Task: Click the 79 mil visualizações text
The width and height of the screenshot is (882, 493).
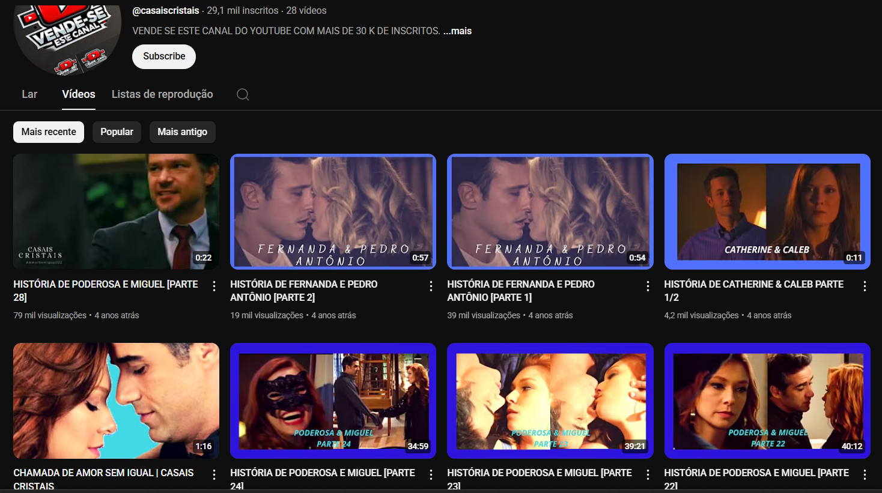Action: click(x=50, y=315)
